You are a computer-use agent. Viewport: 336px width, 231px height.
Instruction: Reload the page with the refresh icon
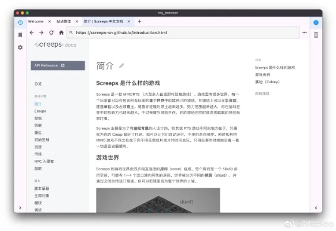51,32
